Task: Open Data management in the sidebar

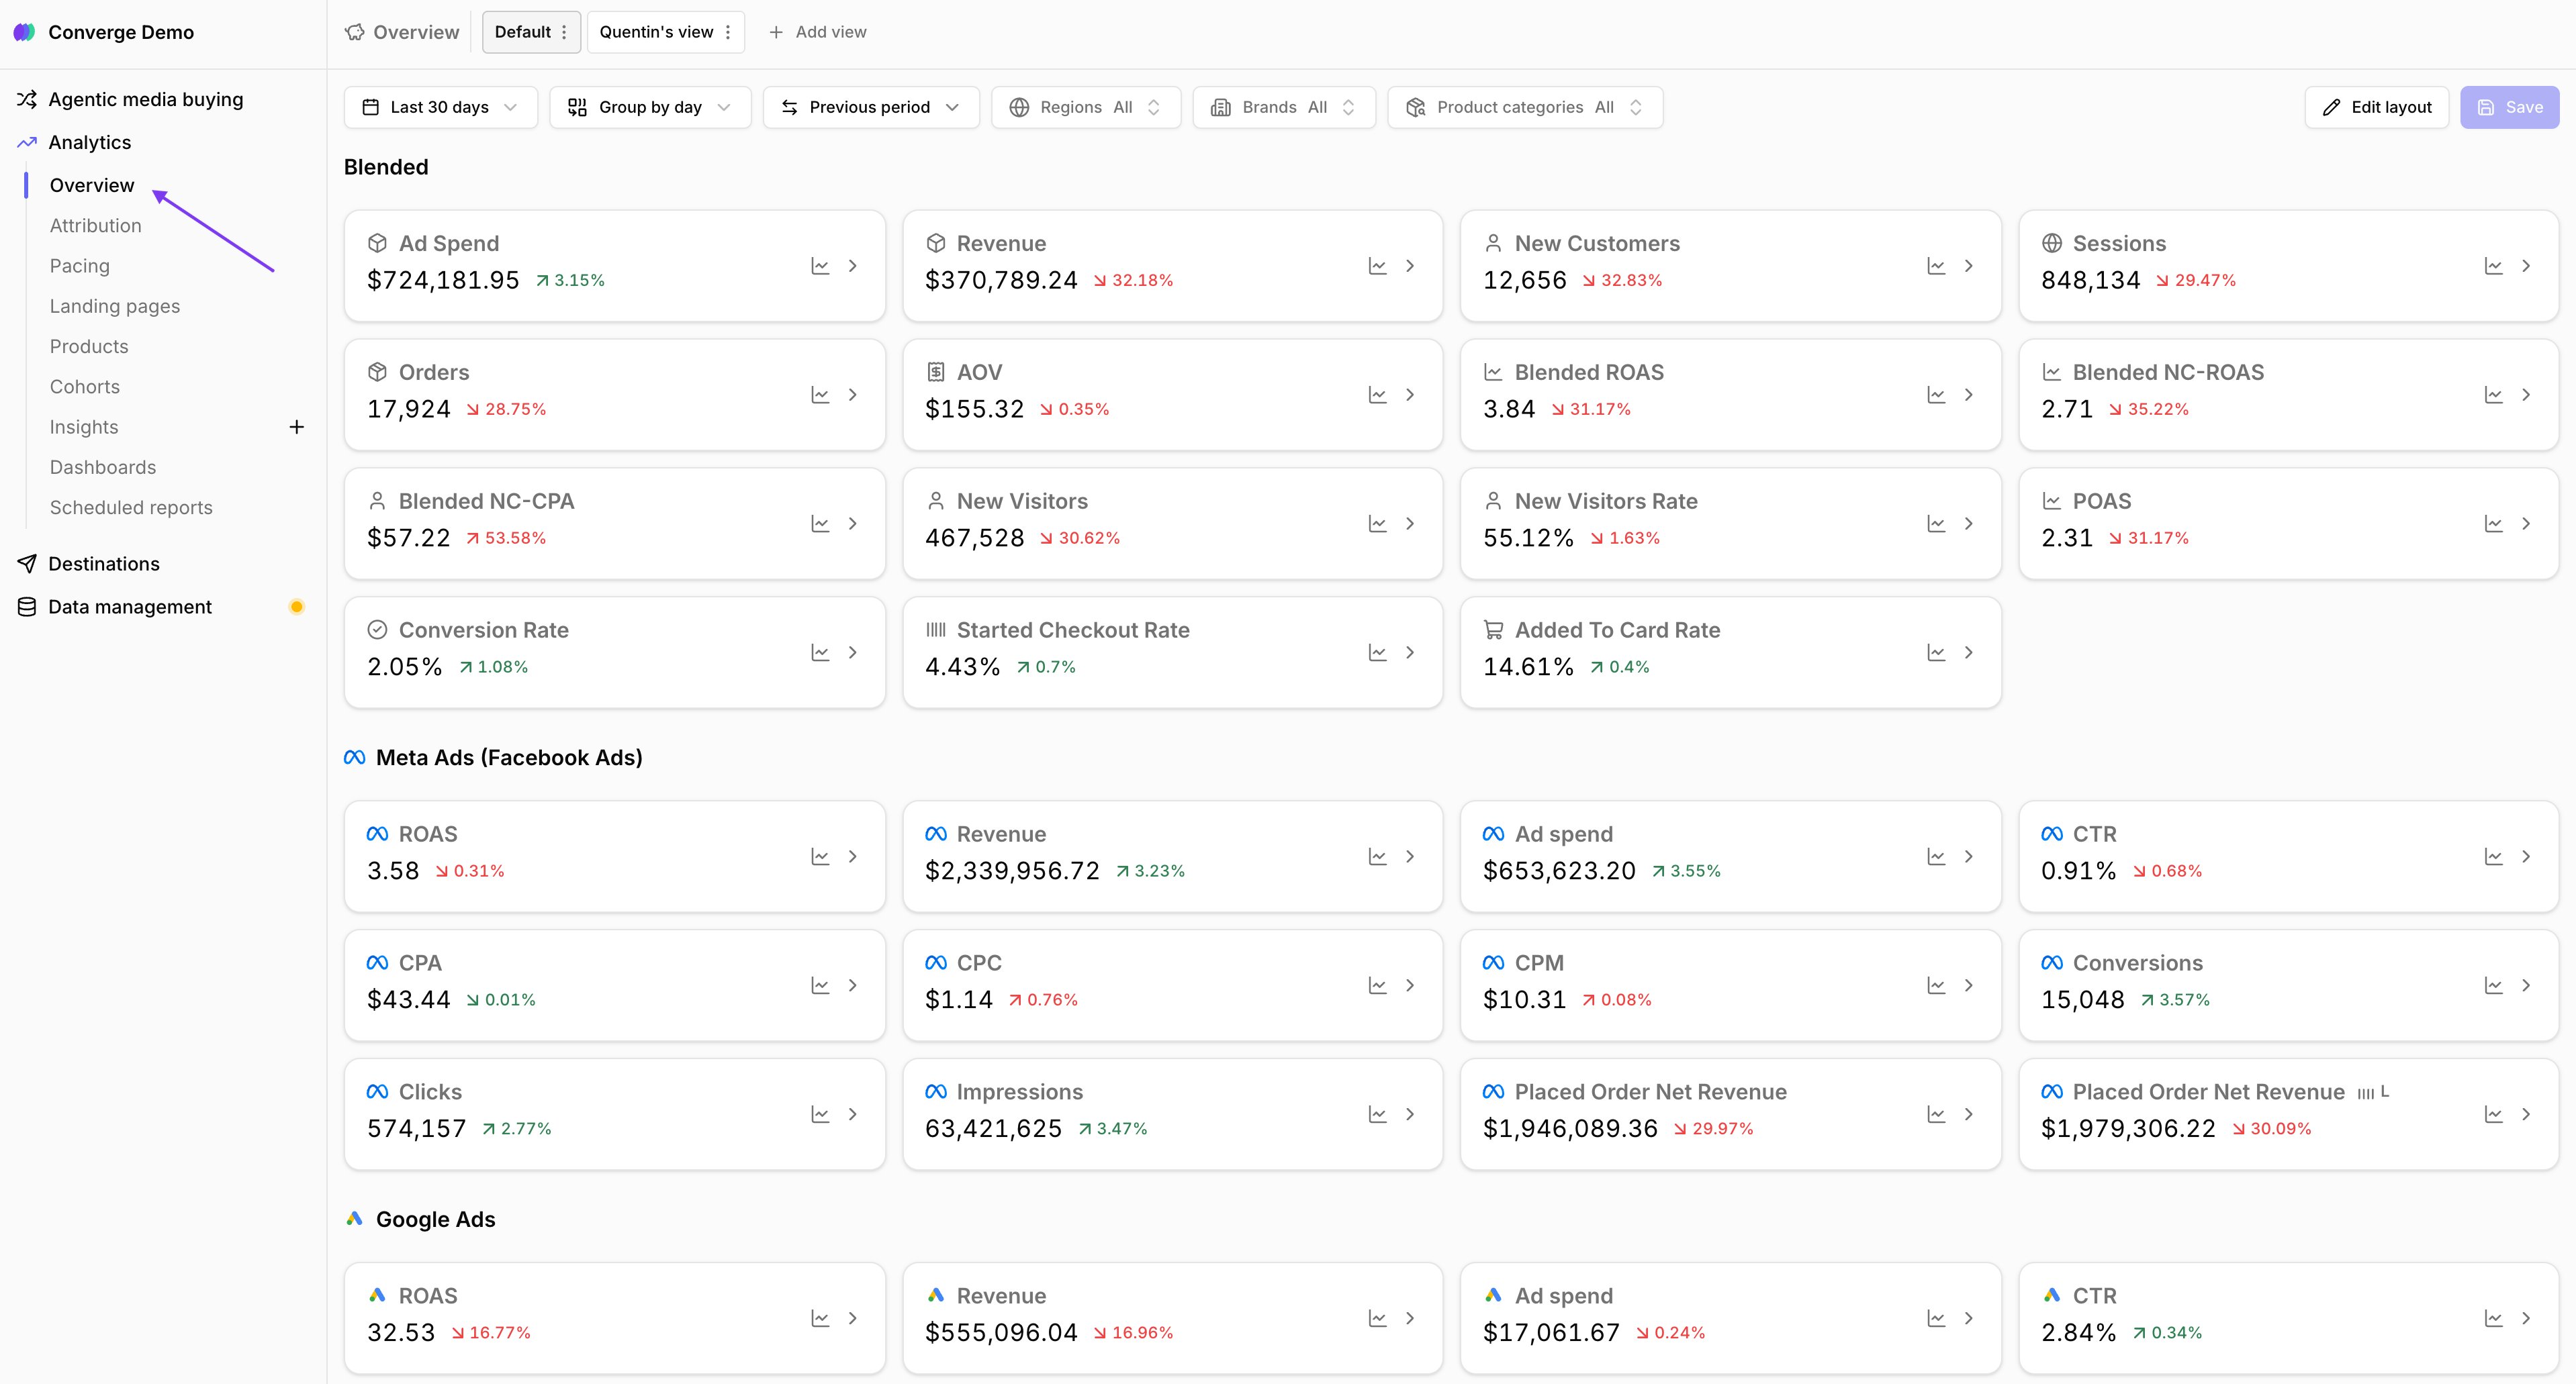Action: 130,607
